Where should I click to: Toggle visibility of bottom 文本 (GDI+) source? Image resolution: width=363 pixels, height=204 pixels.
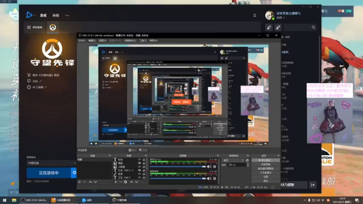pos(139,177)
